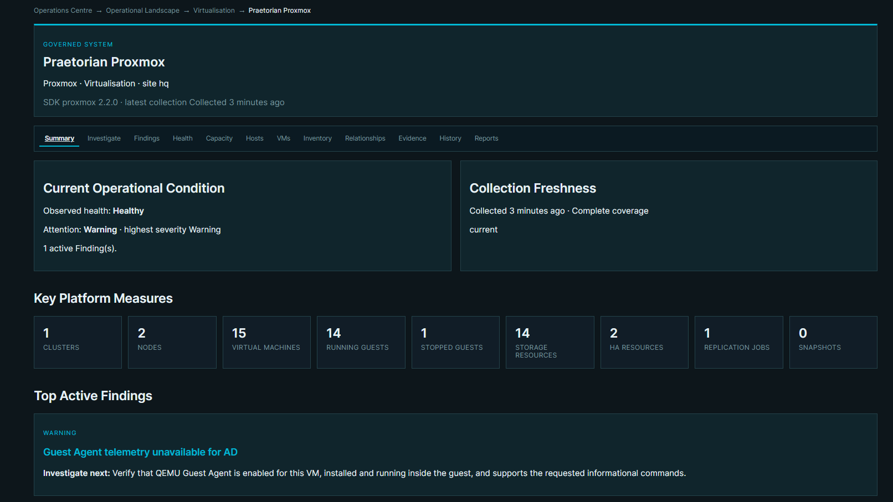Switch to the Reports tab
Image resolution: width=893 pixels, height=502 pixels.
click(x=486, y=138)
